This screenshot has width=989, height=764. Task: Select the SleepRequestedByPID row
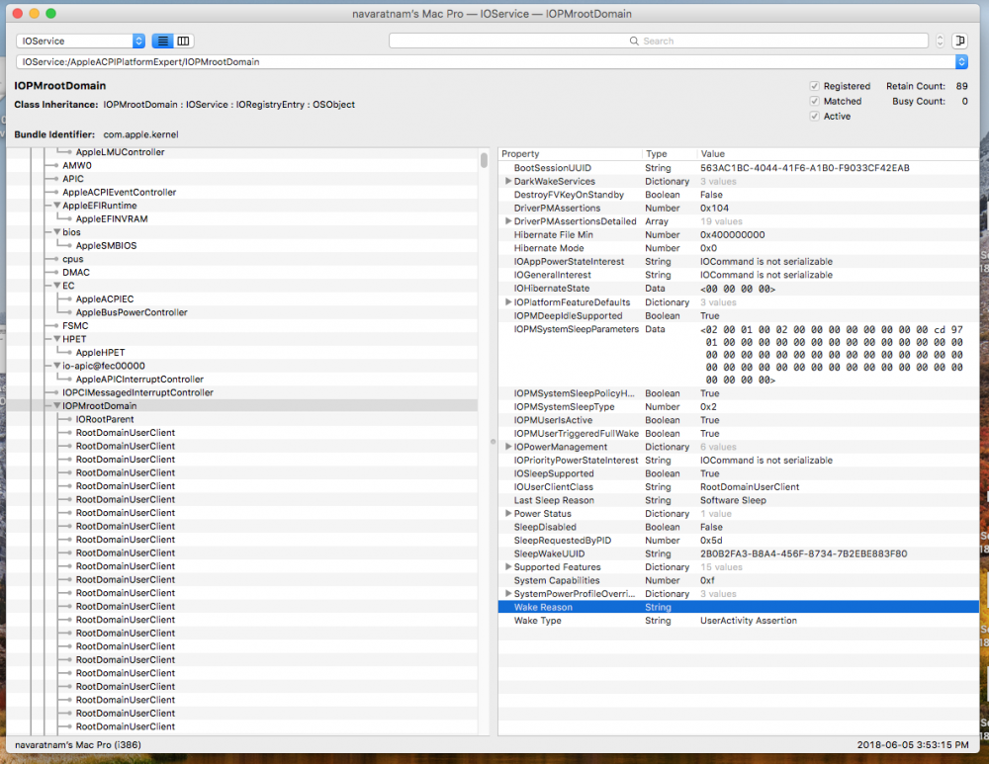pyautogui.click(x=739, y=541)
